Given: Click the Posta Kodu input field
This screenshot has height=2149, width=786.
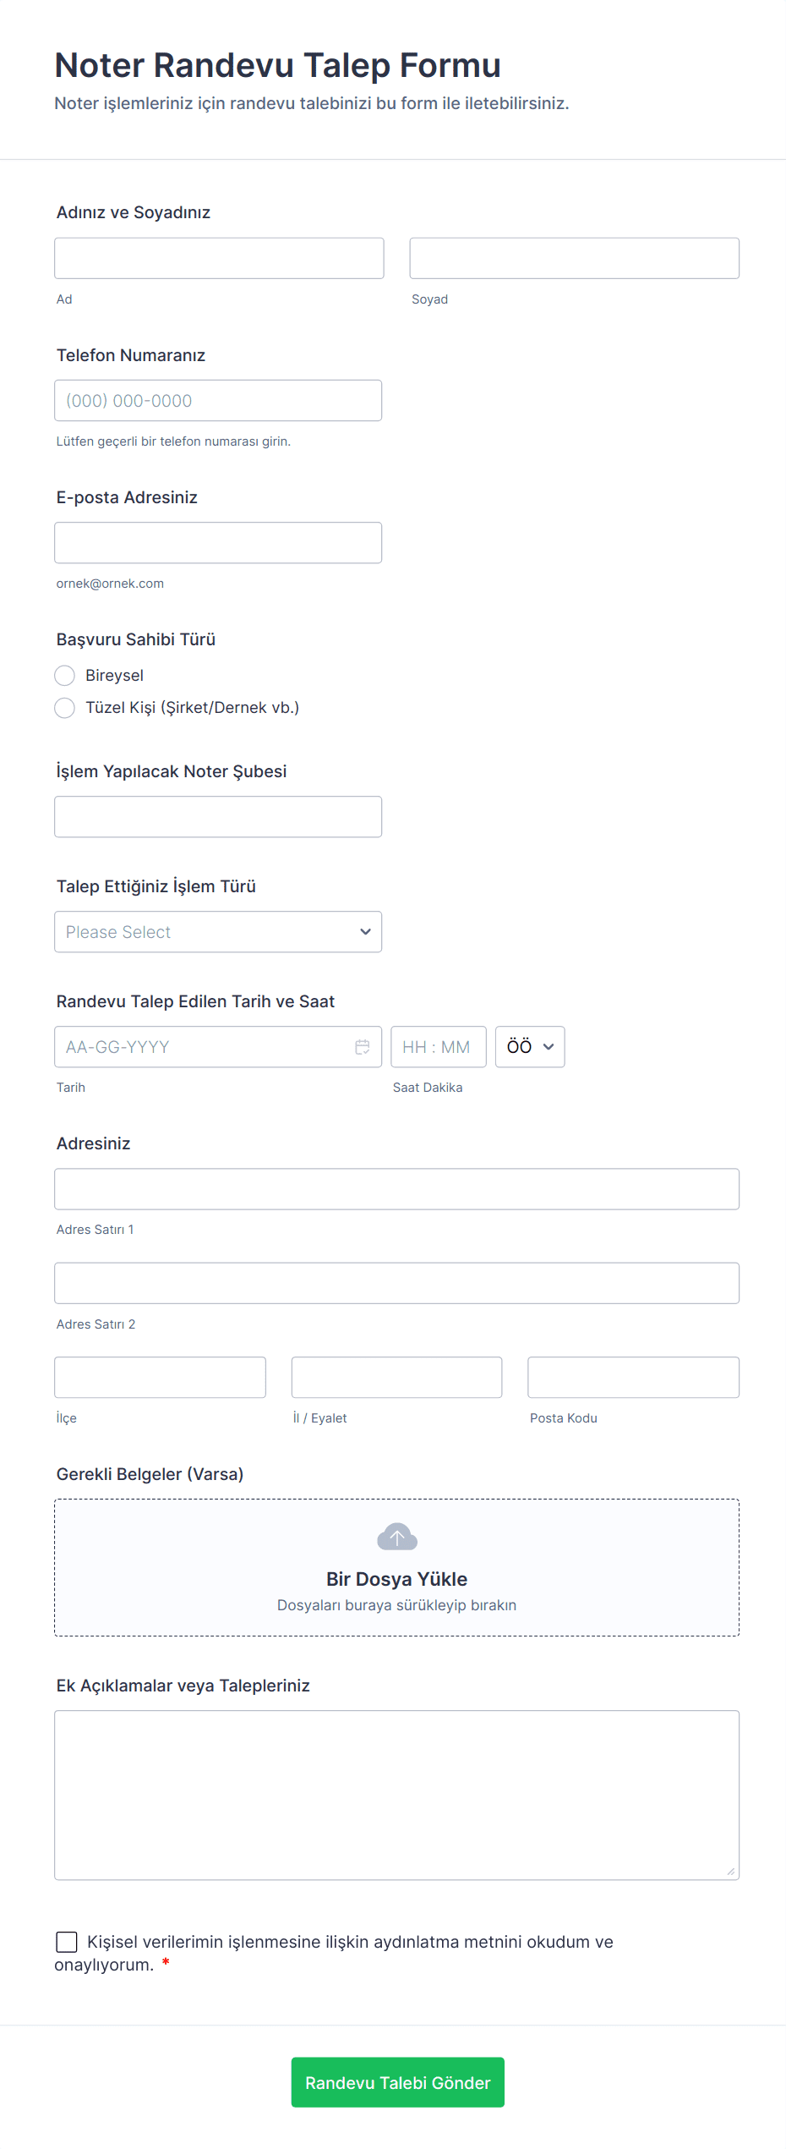Looking at the screenshot, I should [633, 1378].
